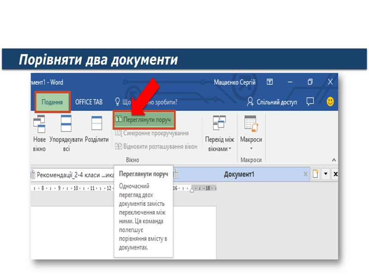This screenshot has height=277, width=369.
Task: Open the Перехід між вікнами dropdown
Action: 220,133
